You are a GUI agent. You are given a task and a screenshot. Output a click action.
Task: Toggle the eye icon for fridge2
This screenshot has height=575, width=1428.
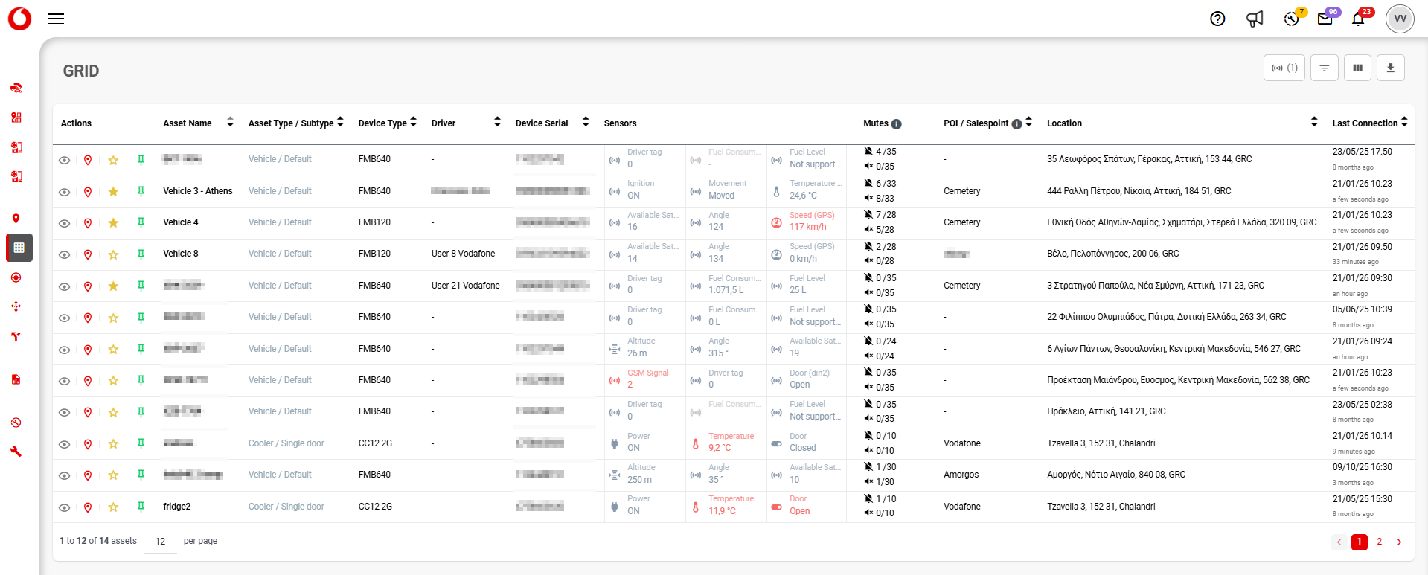65,507
